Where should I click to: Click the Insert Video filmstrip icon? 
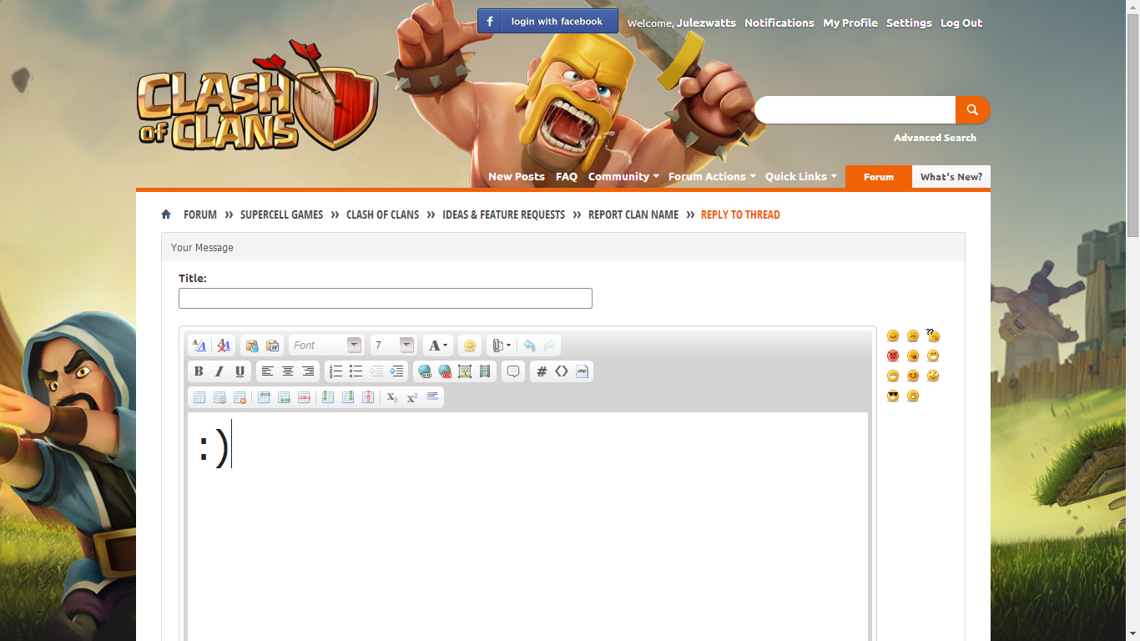click(x=485, y=371)
